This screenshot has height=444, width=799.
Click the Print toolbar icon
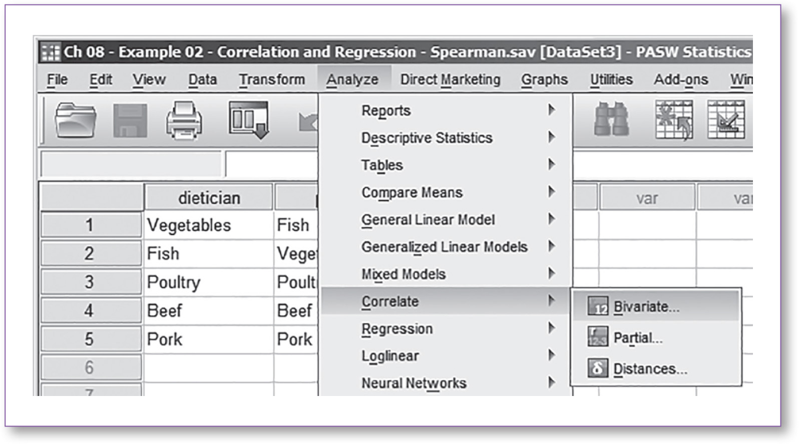(x=184, y=120)
